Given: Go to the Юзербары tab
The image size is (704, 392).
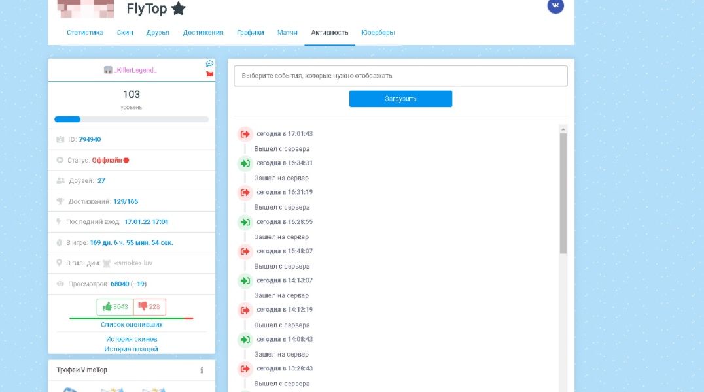Looking at the screenshot, I should pyautogui.click(x=378, y=33).
